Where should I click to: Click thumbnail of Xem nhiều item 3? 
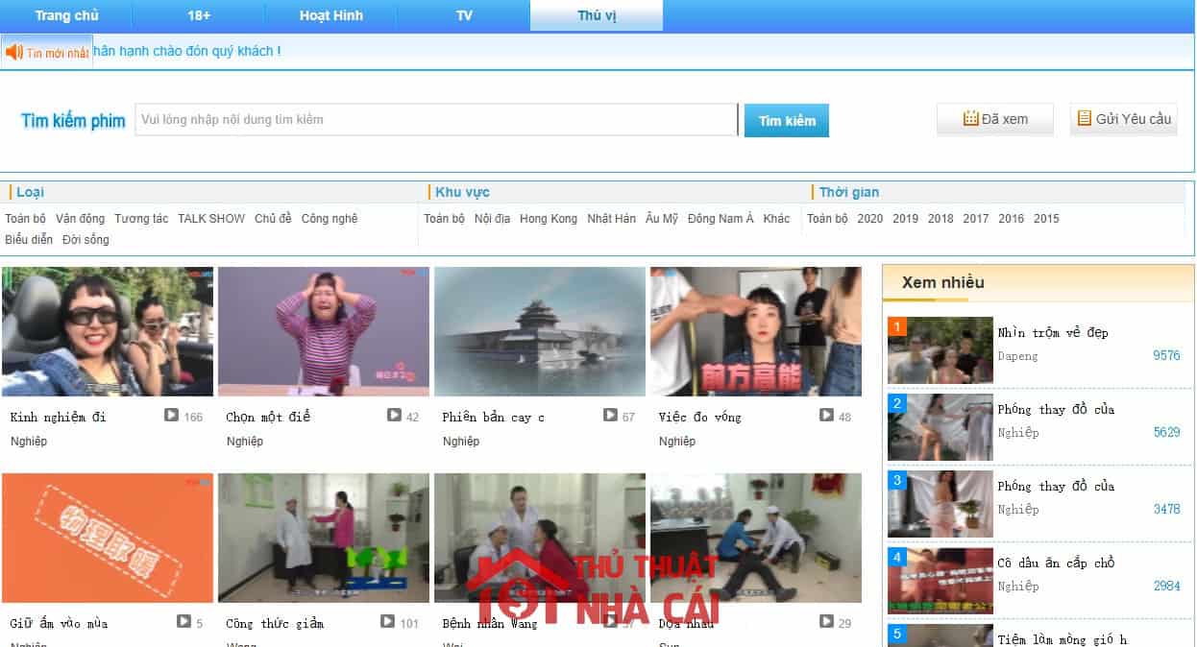tap(940, 504)
